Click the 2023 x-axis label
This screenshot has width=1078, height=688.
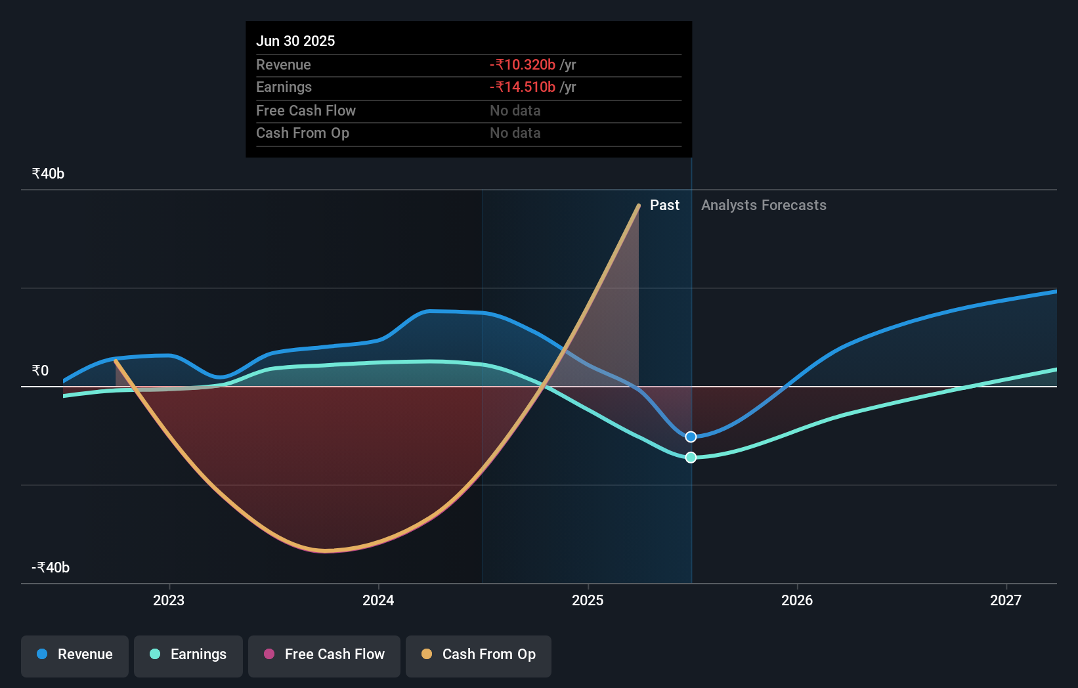pyautogui.click(x=169, y=600)
